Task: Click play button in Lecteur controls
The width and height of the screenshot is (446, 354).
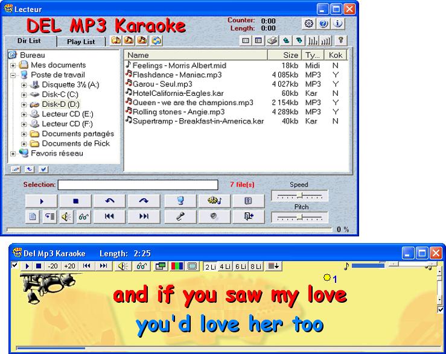Action: click(x=41, y=201)
